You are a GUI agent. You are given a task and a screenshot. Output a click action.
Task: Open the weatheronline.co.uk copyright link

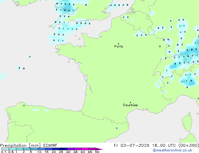[x=173, y=150]
